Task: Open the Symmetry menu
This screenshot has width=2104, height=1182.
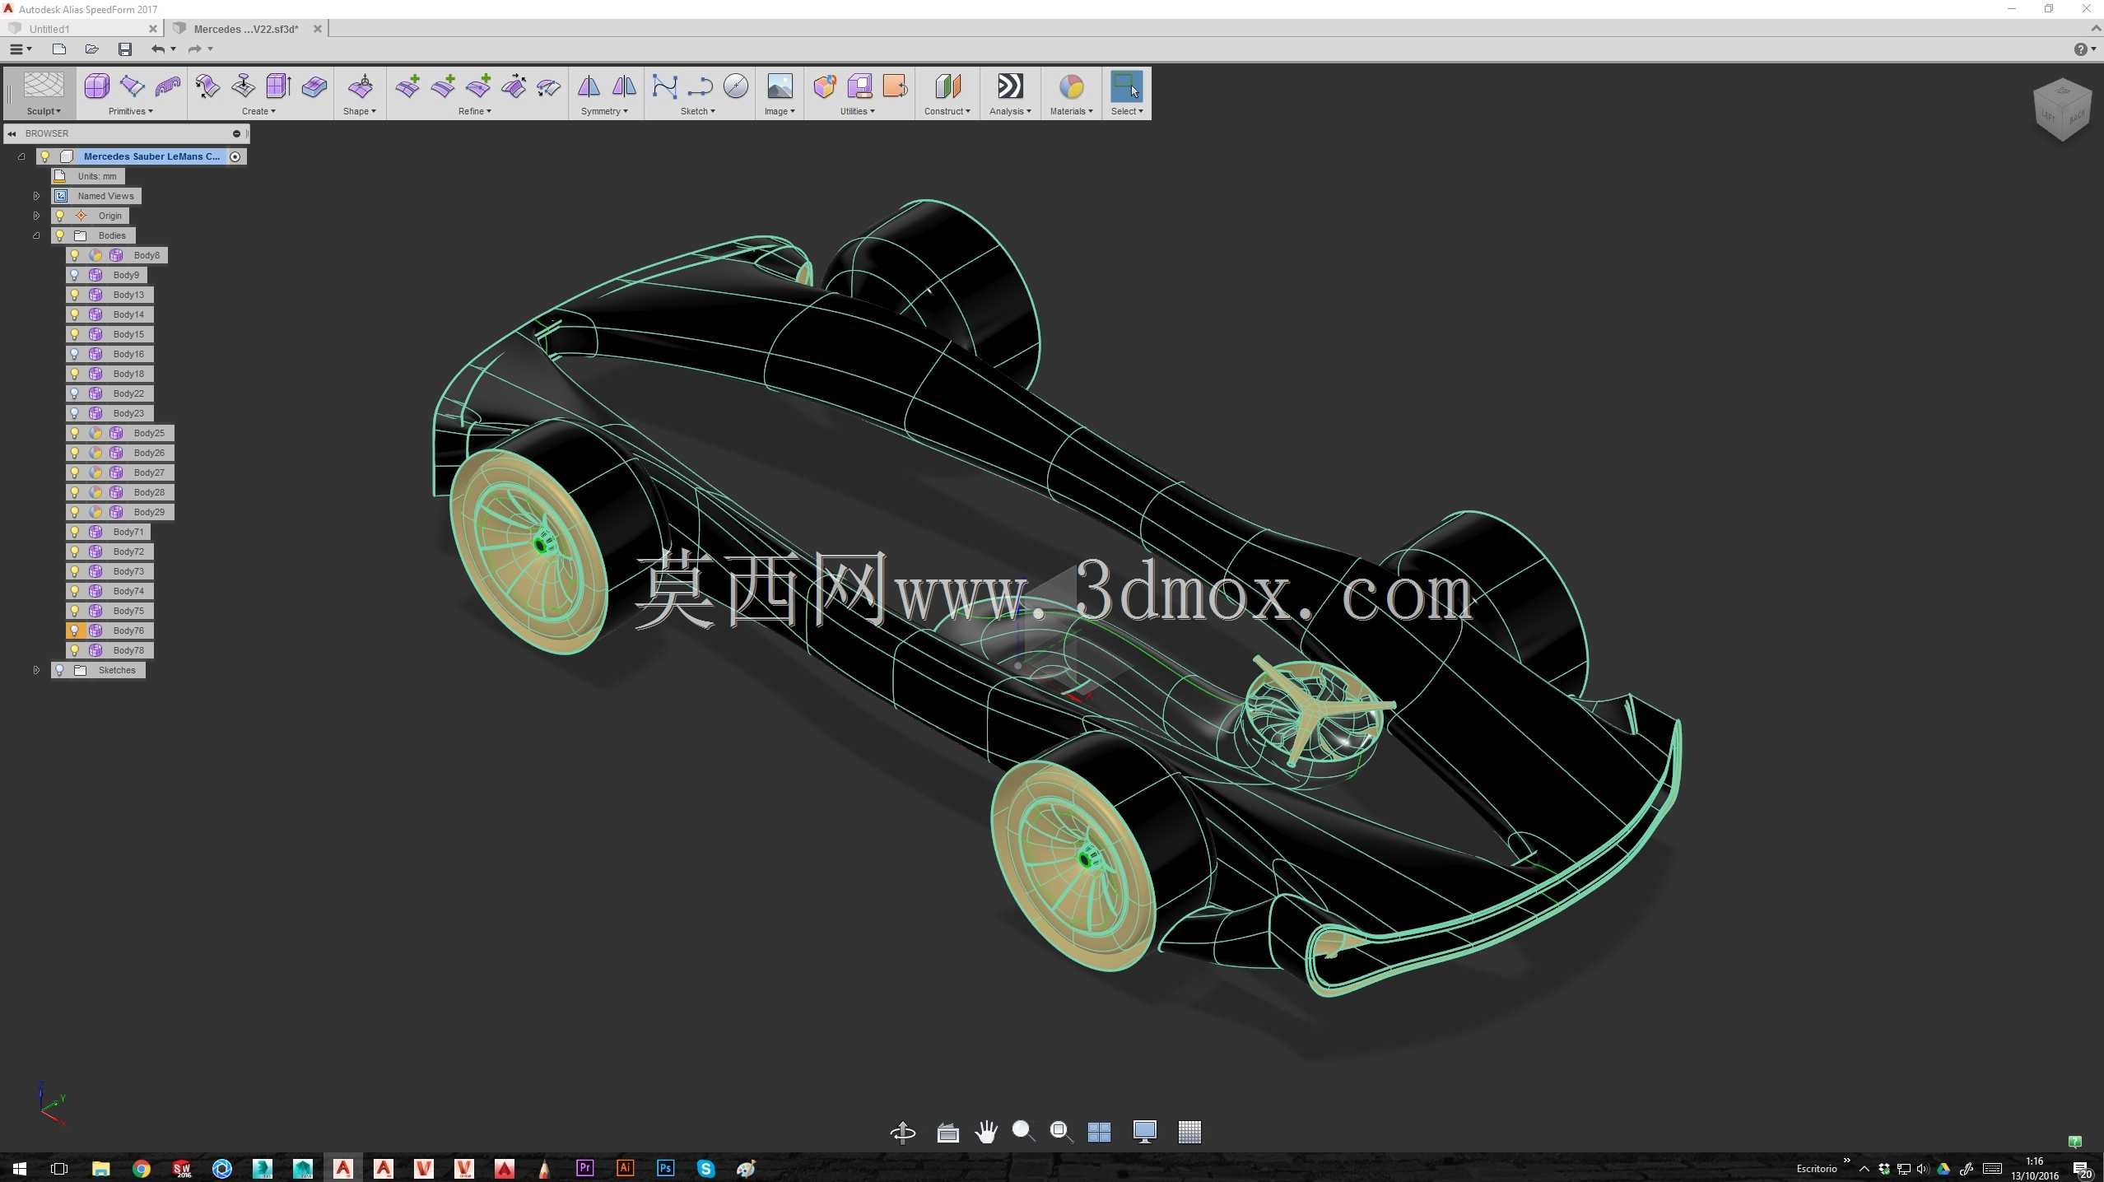Action: (604, 111)
